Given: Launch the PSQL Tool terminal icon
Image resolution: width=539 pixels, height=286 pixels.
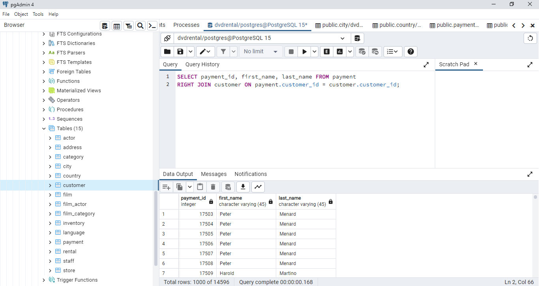Looking at the screenshot, I should (x=152, y=26).
